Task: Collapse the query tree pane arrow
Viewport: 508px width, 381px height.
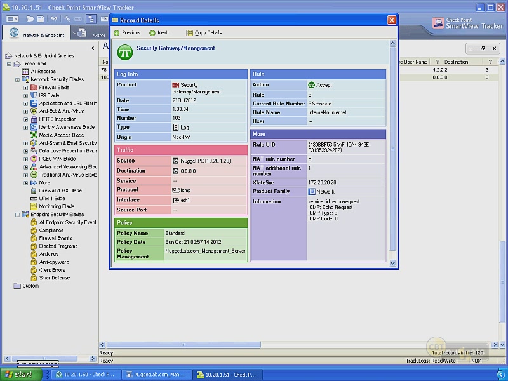Action: pyautogui.click(x=93, y=48)
